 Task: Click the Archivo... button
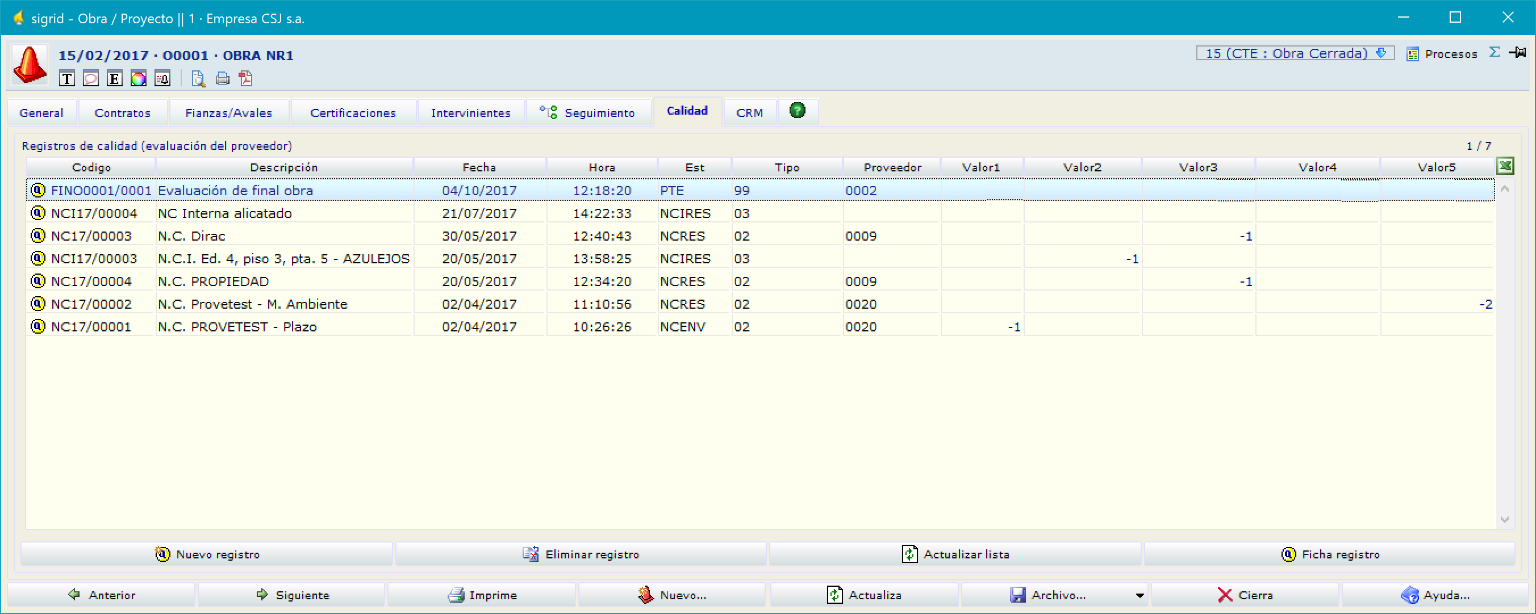pos(1047,594)
